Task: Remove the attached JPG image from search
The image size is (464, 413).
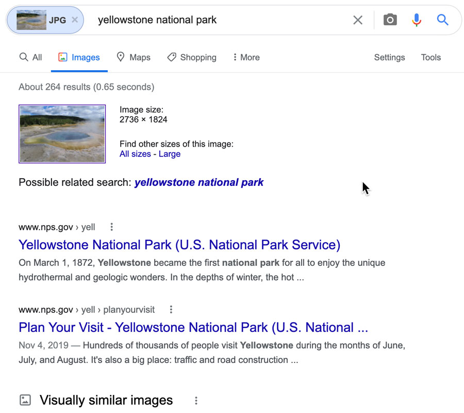Action: point(74,20)
